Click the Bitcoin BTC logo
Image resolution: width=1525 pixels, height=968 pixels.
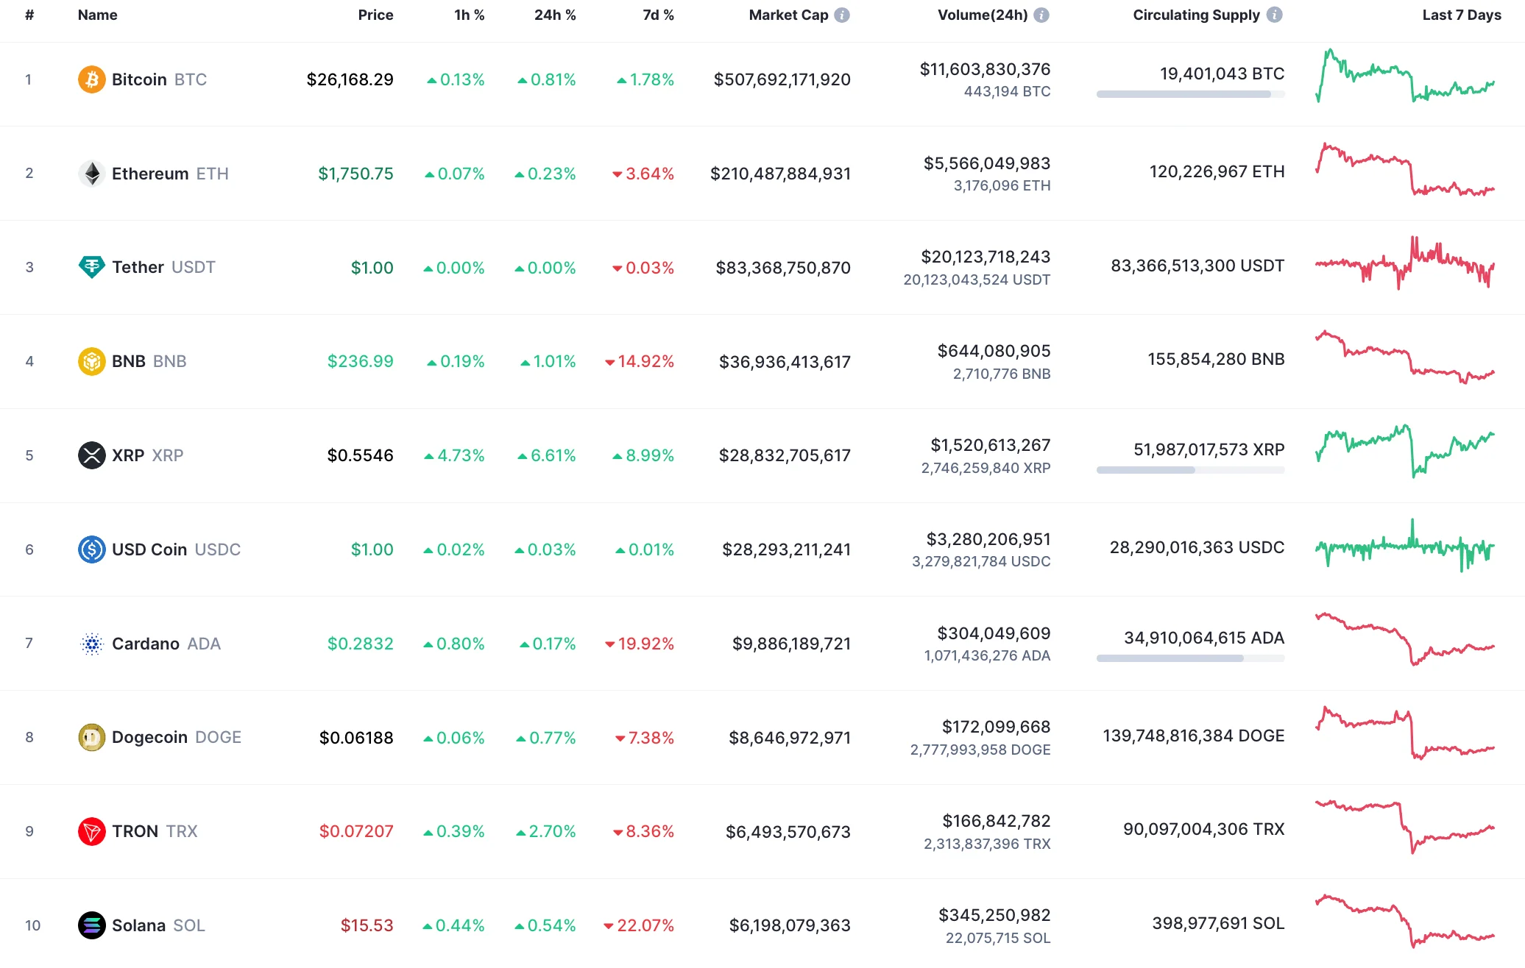[91, 79]
